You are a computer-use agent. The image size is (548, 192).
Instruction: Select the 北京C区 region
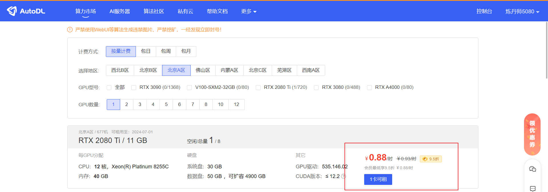[258, 70]
